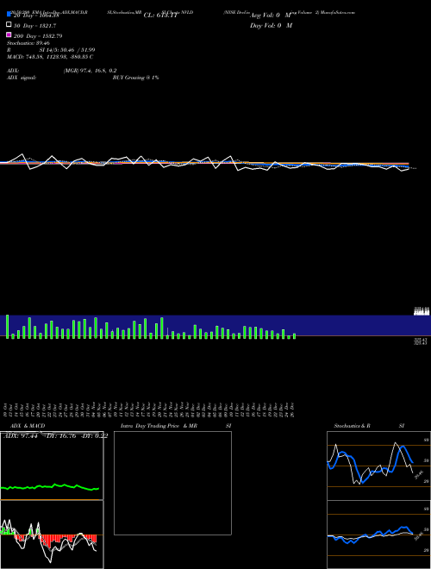Click the ADX & MACD panel title

[28, 426]
